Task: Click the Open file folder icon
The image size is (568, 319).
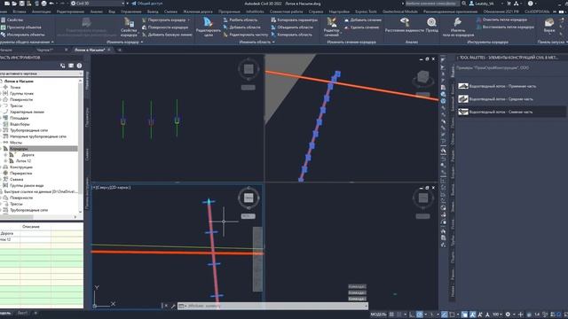Action: coord(14,4)
